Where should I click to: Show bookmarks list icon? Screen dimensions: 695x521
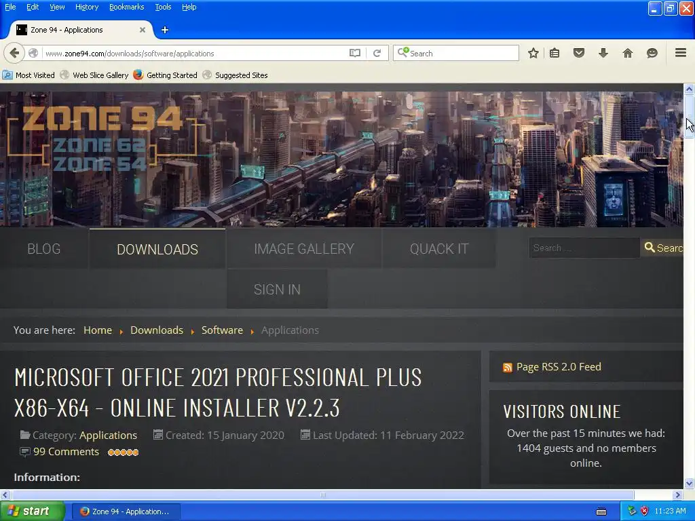click(555, 53)
